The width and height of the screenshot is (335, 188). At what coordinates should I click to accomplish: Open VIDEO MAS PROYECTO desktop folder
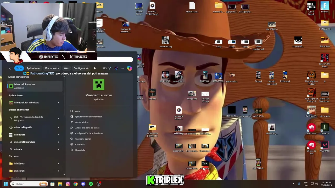click(152, 131)
